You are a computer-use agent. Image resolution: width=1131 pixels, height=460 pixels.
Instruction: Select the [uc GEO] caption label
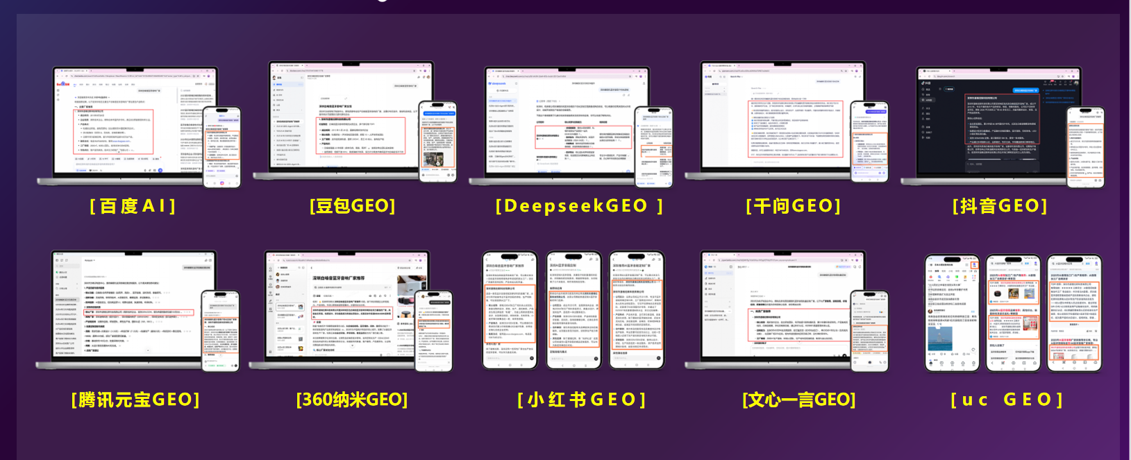1006,400
